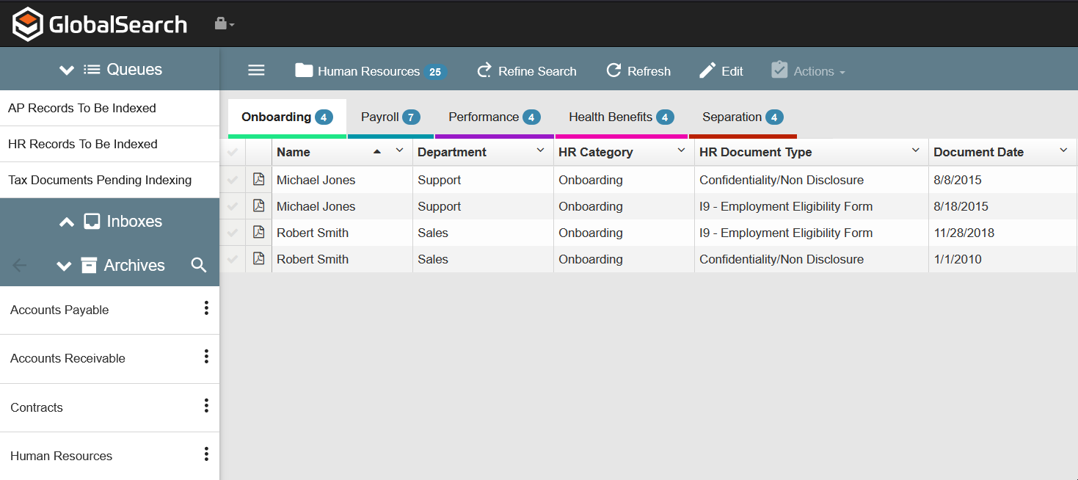
Task: Open HR Records To Be Indexed queue
Action: [x=83, y=144]
